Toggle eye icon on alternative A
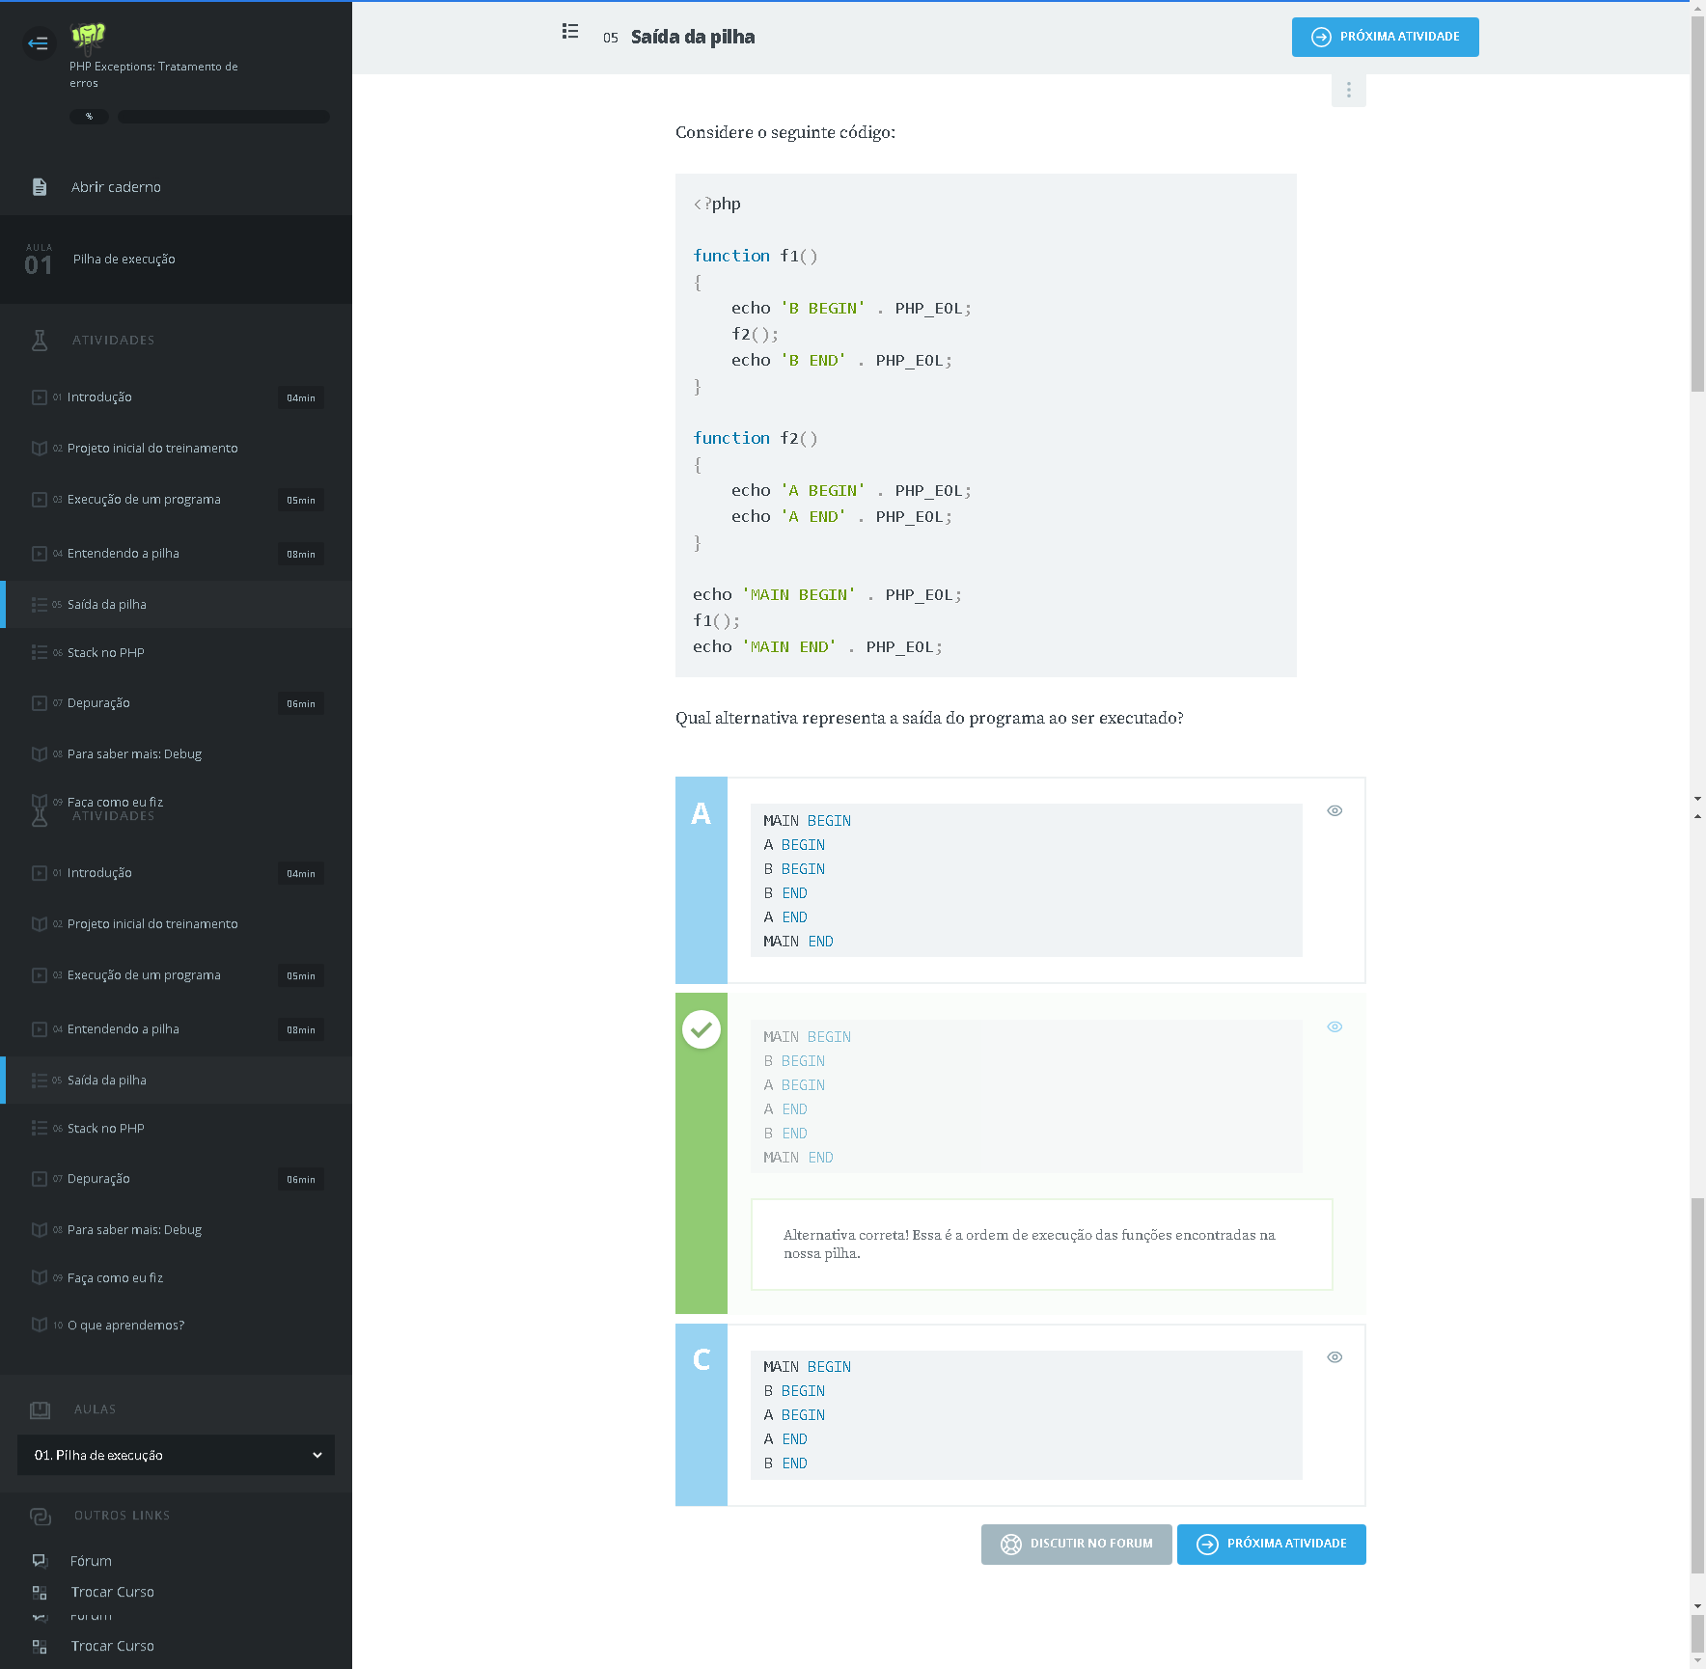This screenshot has height=1669, width=1706. (1335, 810)
